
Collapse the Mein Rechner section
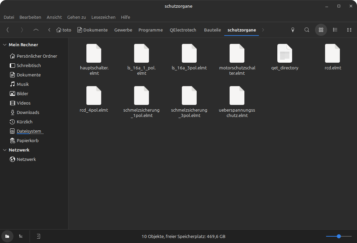[x=5, y=45]
